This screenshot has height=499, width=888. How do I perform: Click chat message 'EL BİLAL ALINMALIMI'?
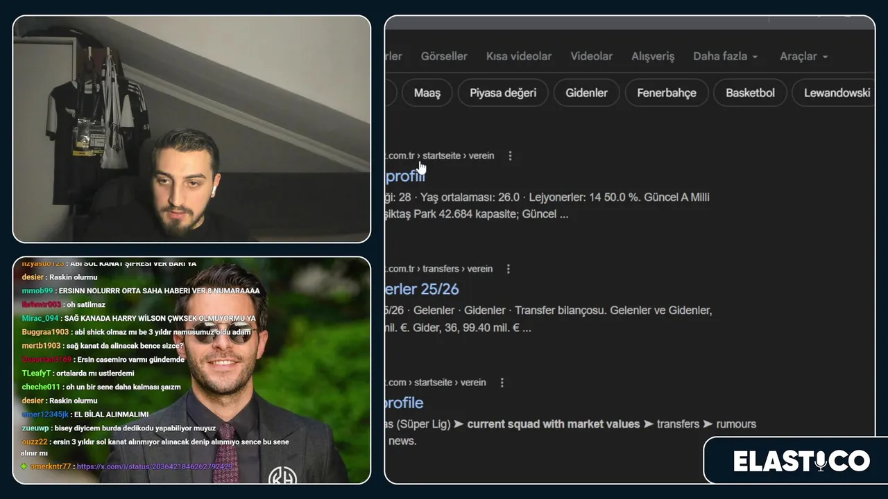coord(112,414)
